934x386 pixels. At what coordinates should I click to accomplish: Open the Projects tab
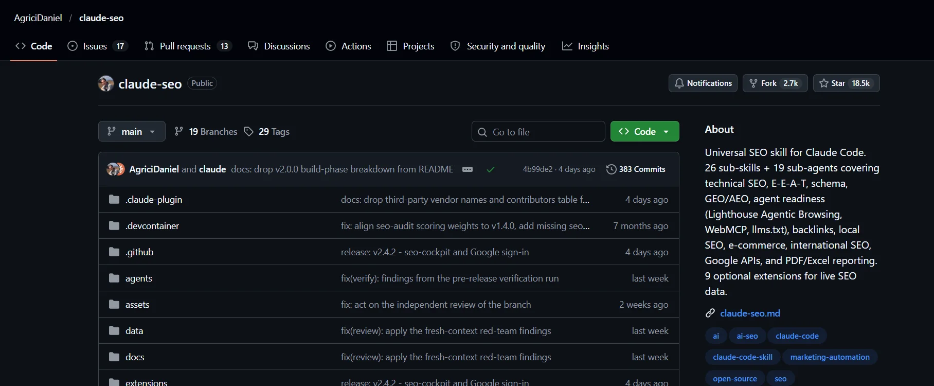[x=410, y=46]
